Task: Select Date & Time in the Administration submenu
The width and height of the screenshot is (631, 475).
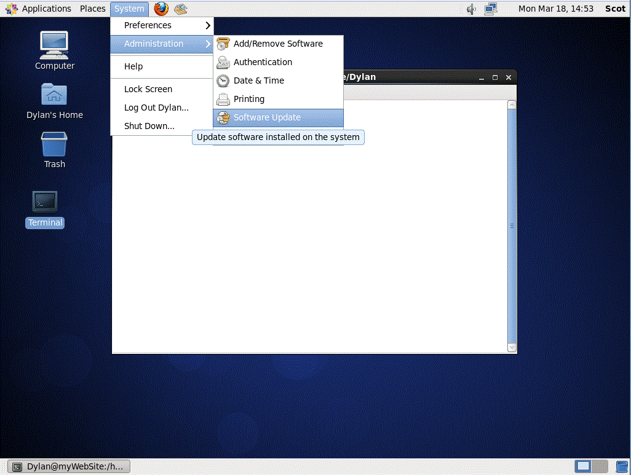Action: coord(259,80)
